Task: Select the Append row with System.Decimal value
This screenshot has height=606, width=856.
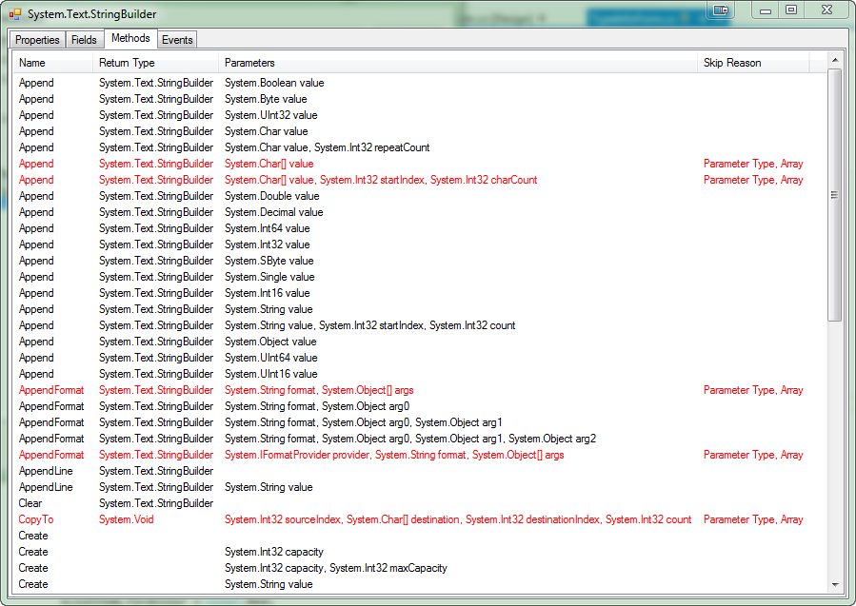Action: tap(420, 212)
